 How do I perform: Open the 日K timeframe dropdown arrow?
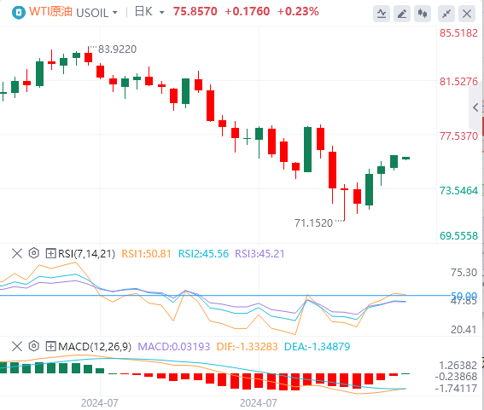[x=161, y=13]
